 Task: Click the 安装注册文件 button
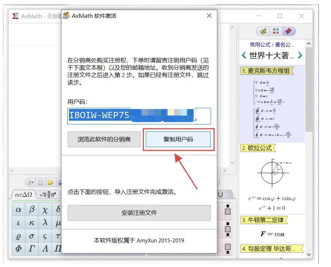click(x=139, y=213)
